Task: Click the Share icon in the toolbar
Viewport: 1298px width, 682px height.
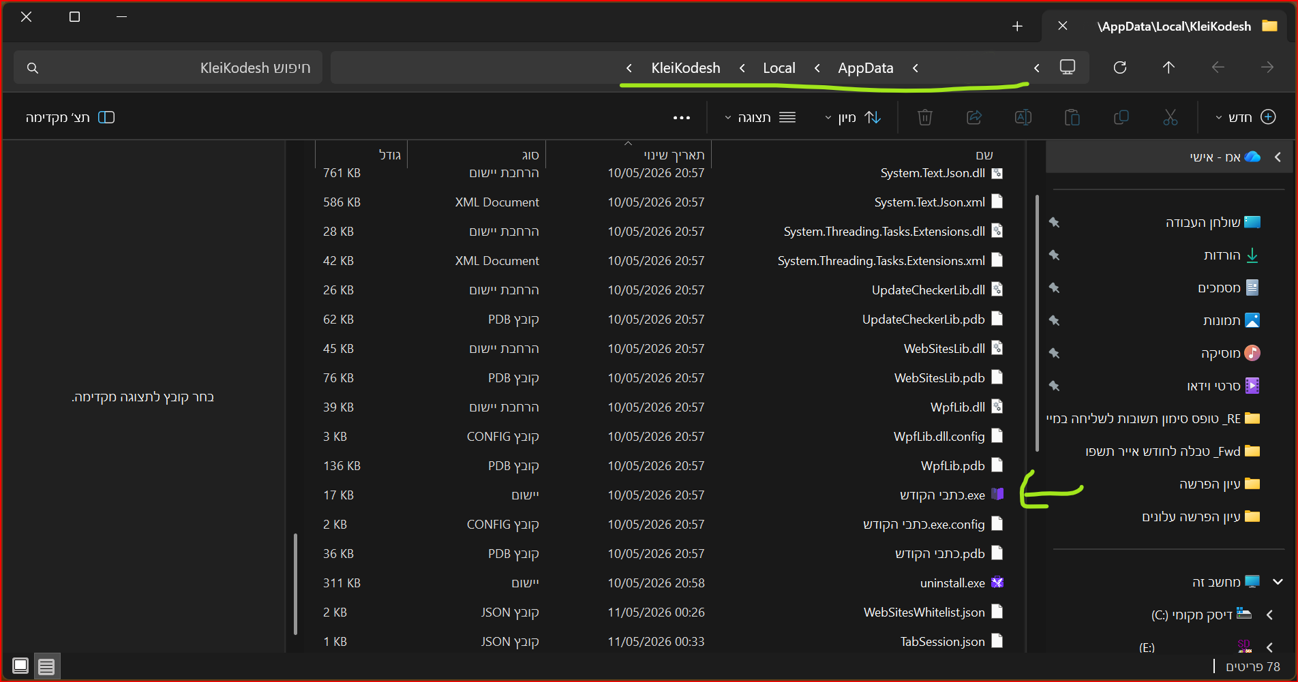Action: [974, 118]
